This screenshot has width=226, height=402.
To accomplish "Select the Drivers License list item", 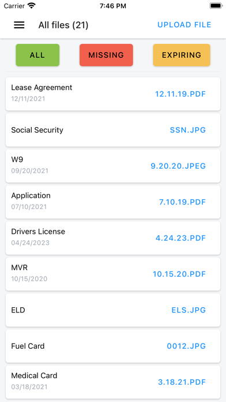I will tap(113, 238).
